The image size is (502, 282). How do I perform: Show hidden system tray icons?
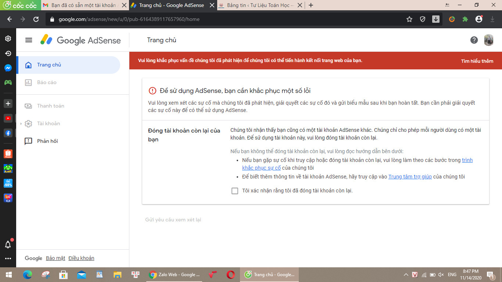[406, 275]
